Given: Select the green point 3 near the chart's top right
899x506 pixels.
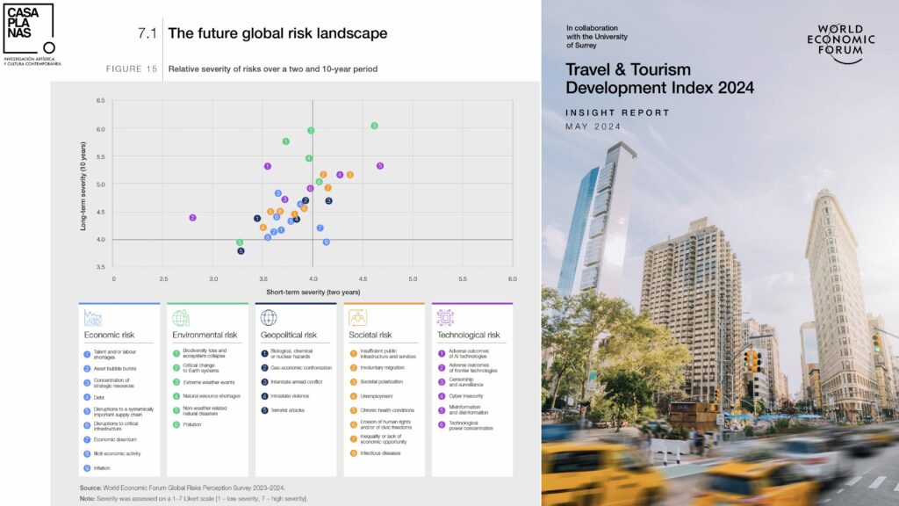Looking at the screenshot, I should [x=374, y=126].
